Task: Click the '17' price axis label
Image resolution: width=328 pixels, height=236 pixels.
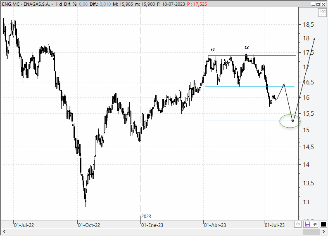Action: point(306,67)
